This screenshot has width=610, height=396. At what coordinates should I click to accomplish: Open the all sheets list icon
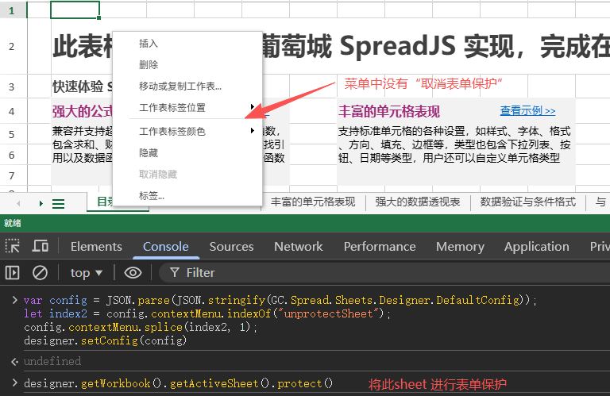[58, 204]
